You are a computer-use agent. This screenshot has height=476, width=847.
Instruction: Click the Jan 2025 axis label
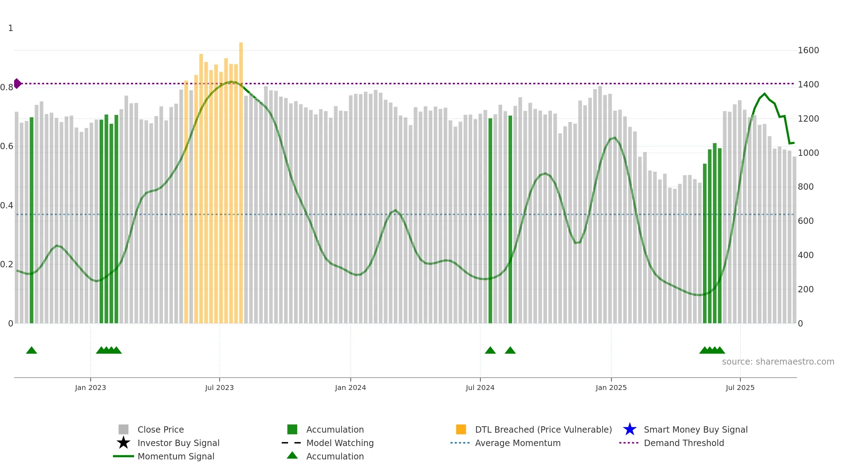coord(611,388)
